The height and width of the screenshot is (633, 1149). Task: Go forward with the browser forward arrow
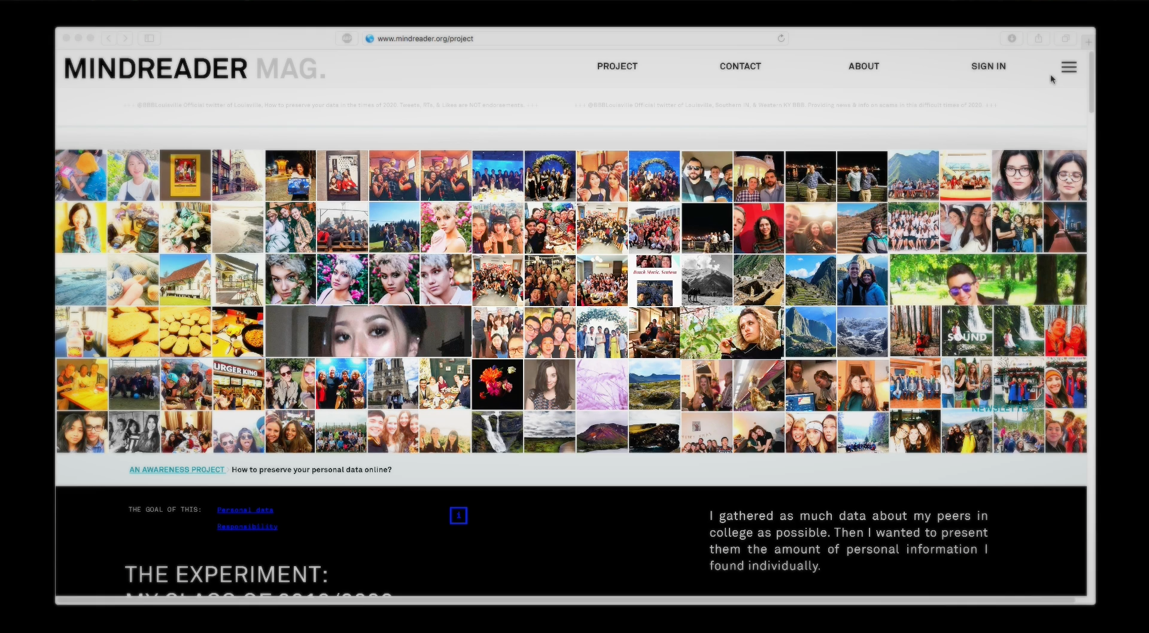click(125, 38)
